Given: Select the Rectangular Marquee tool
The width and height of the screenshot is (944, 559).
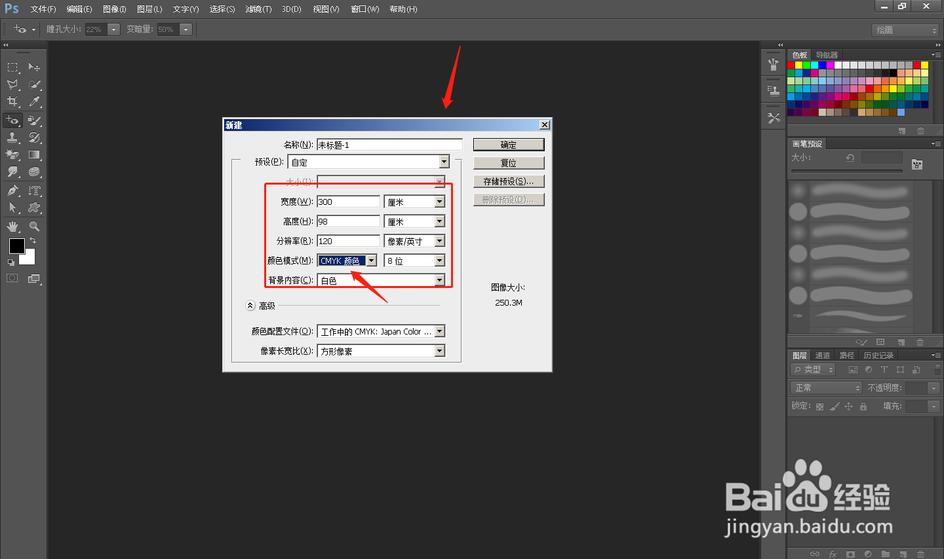Looking at the screenshot, I should 12,67.
